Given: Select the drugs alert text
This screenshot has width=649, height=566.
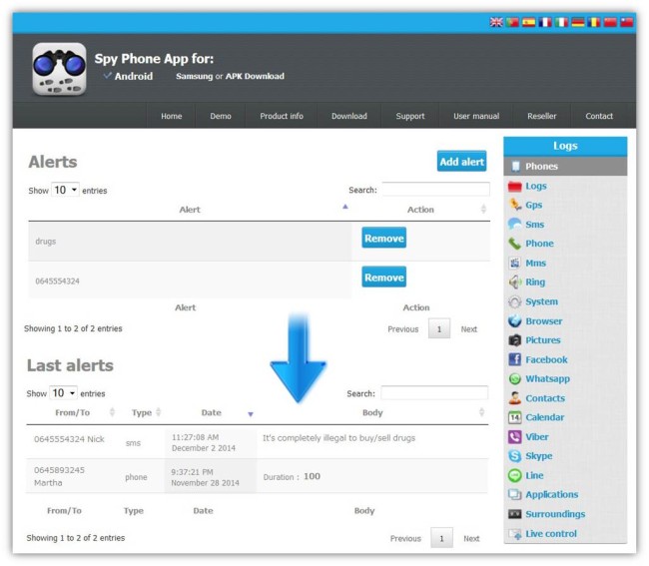Looking at the screenshot, I should coord(46,242).
